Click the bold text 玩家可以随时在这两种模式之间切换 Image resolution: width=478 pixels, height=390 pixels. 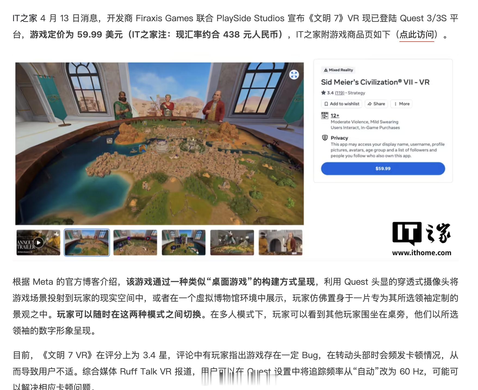point(129,314)
